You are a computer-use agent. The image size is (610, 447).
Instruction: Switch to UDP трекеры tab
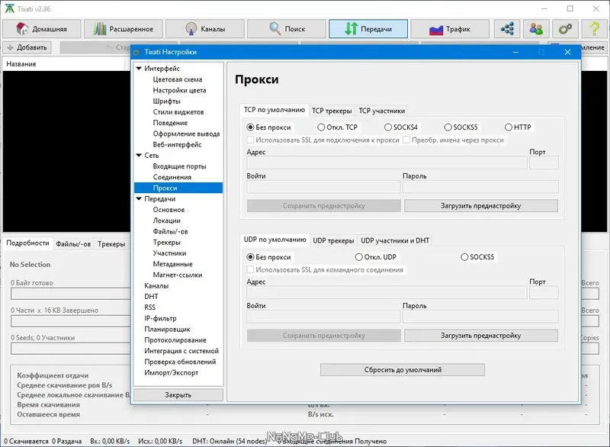(x=333, y=240)
